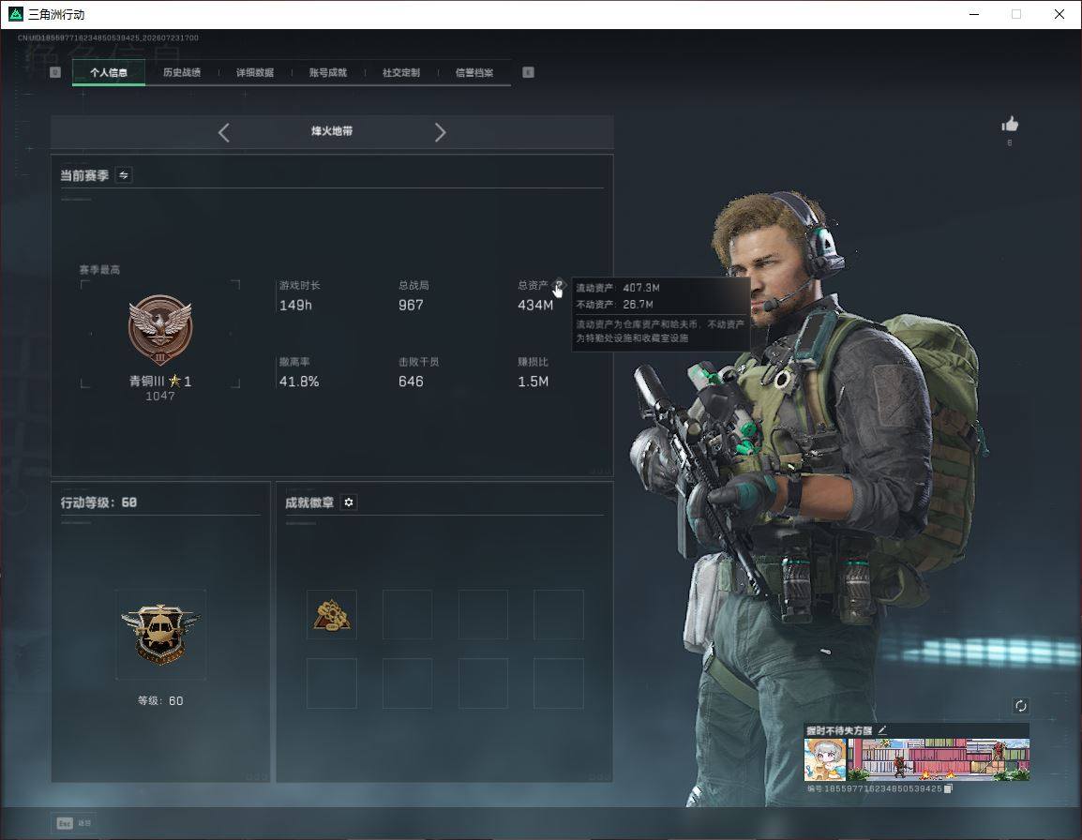Copy the player ID number
The image size is (1082, 840).
pos(948,788)
